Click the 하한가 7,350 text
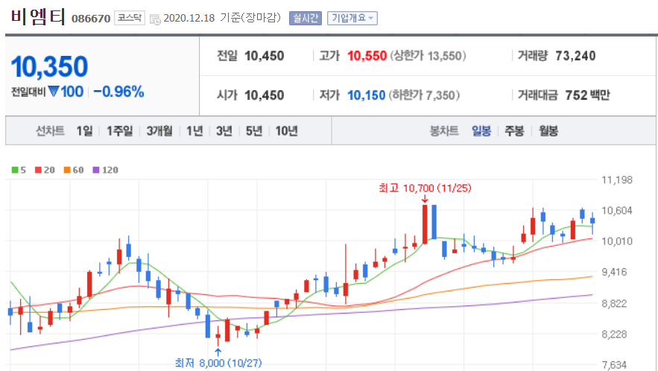Viewport: 658px width, 371px height. pos(424,95)
